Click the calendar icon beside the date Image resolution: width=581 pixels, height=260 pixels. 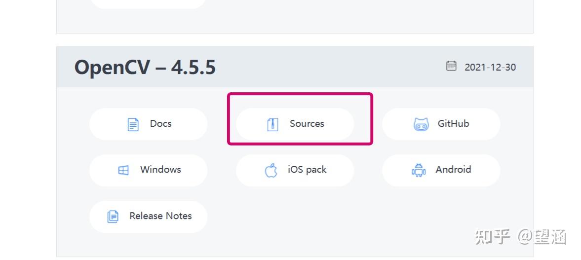[451, 66]
